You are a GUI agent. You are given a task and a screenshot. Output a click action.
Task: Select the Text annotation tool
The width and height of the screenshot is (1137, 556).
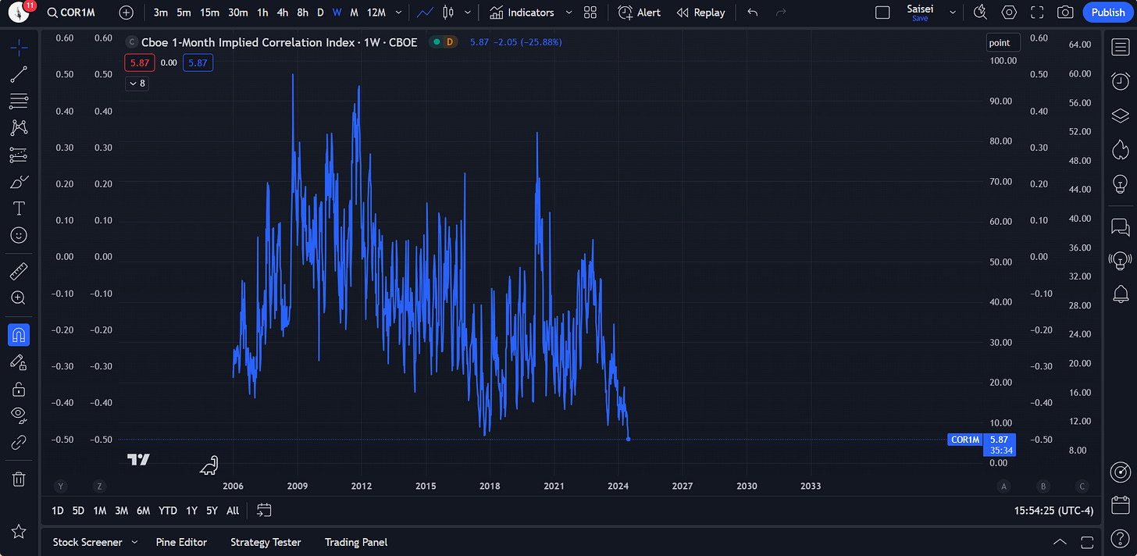(19, 208)
